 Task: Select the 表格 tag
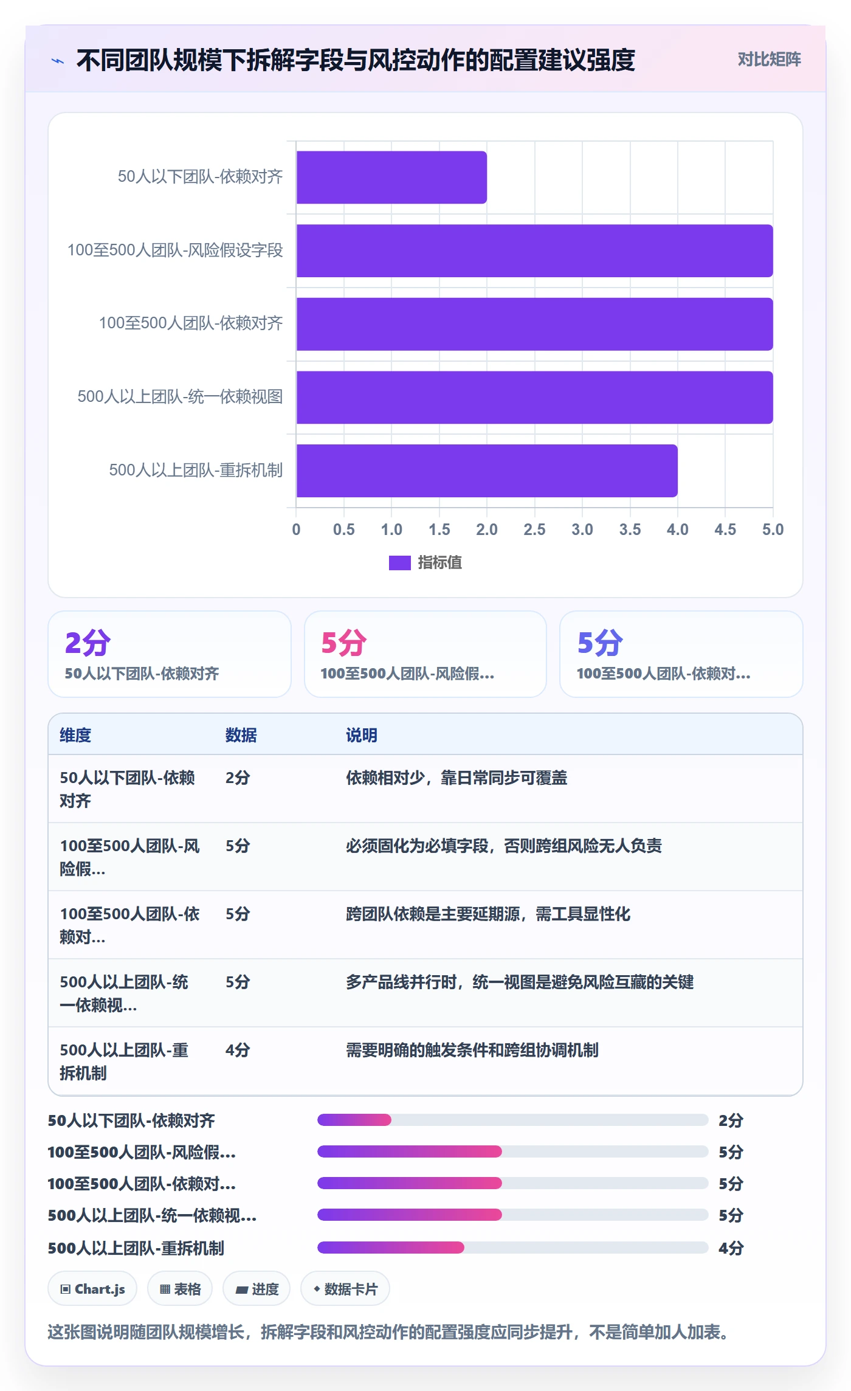(x=180, y=1289)
